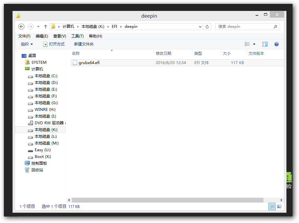299x223 pixels.
Task: Click the search deepin input field
Action: click(245, 27)
